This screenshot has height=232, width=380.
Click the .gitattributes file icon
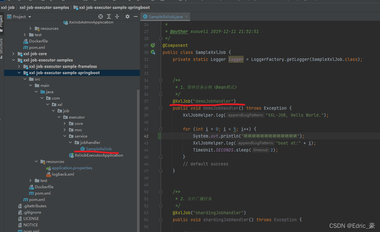(x=20, y=206)
